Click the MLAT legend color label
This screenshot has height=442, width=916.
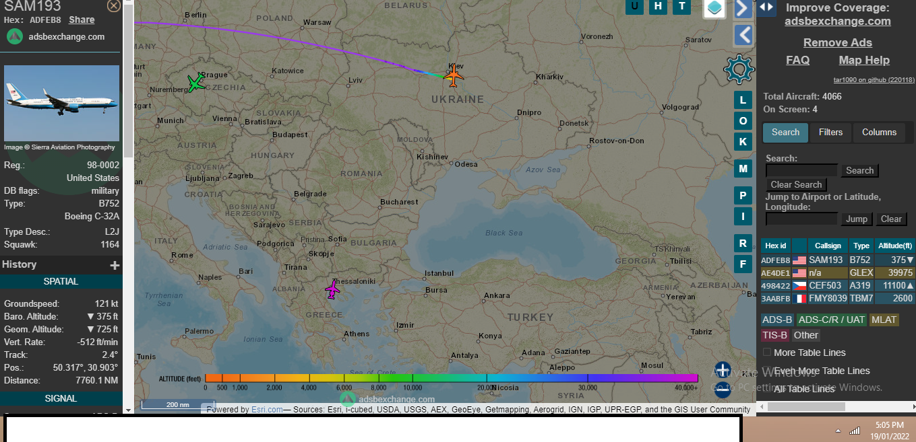884,320
